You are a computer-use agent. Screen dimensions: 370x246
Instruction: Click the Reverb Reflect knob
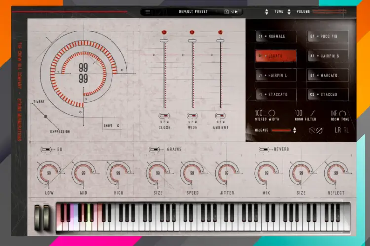click(x=336, y=173)
